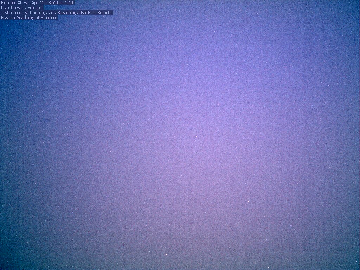Viewport: 360px width, 270px height.
Task: Click the 'Russian Academy of Sciences' text
Action: 29,18
